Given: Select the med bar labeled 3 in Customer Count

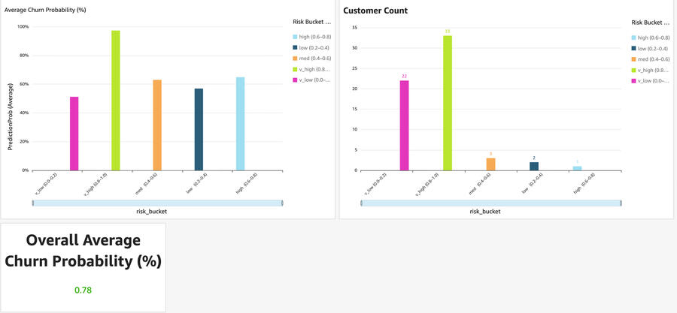Looking at the screenshot, I should [x=490, y=164].
